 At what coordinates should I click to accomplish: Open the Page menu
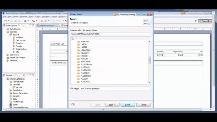pyautogui.click(x=37, y=17)
